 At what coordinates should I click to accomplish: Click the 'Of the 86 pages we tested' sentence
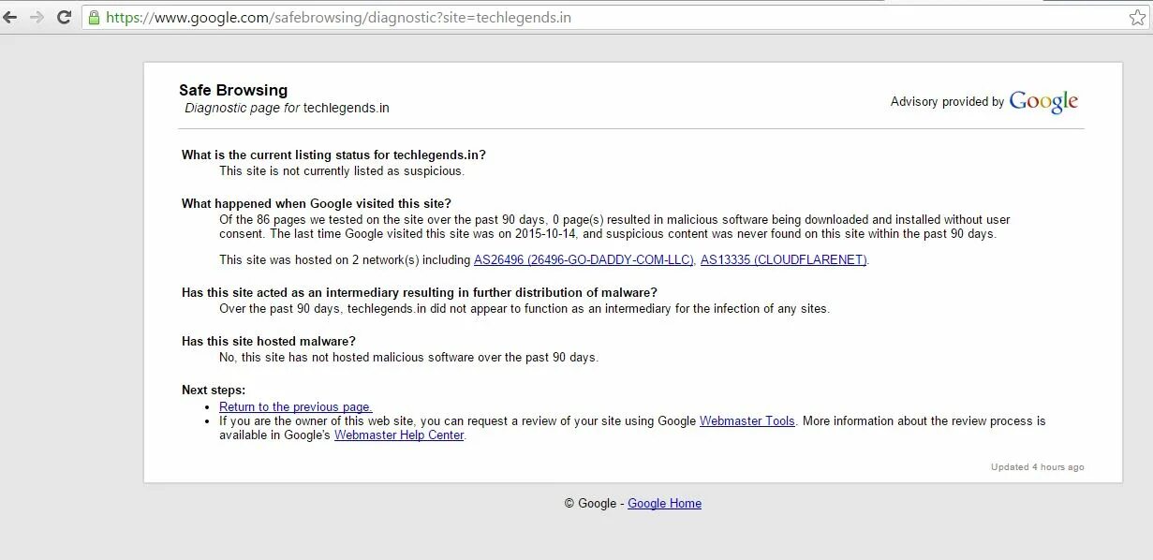click(614, 227)
